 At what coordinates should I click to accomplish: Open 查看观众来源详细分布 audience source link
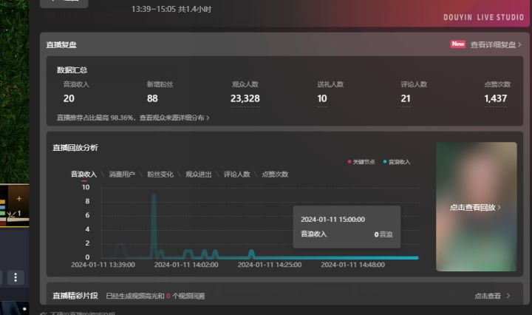174,118
